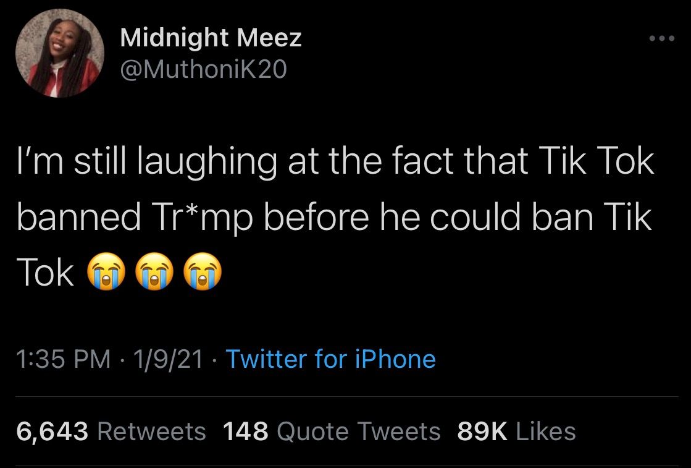The height and width of the screenshot is (468, 691).
Task: Click the 148 quote tweet number
Action: tap(245, 431)
